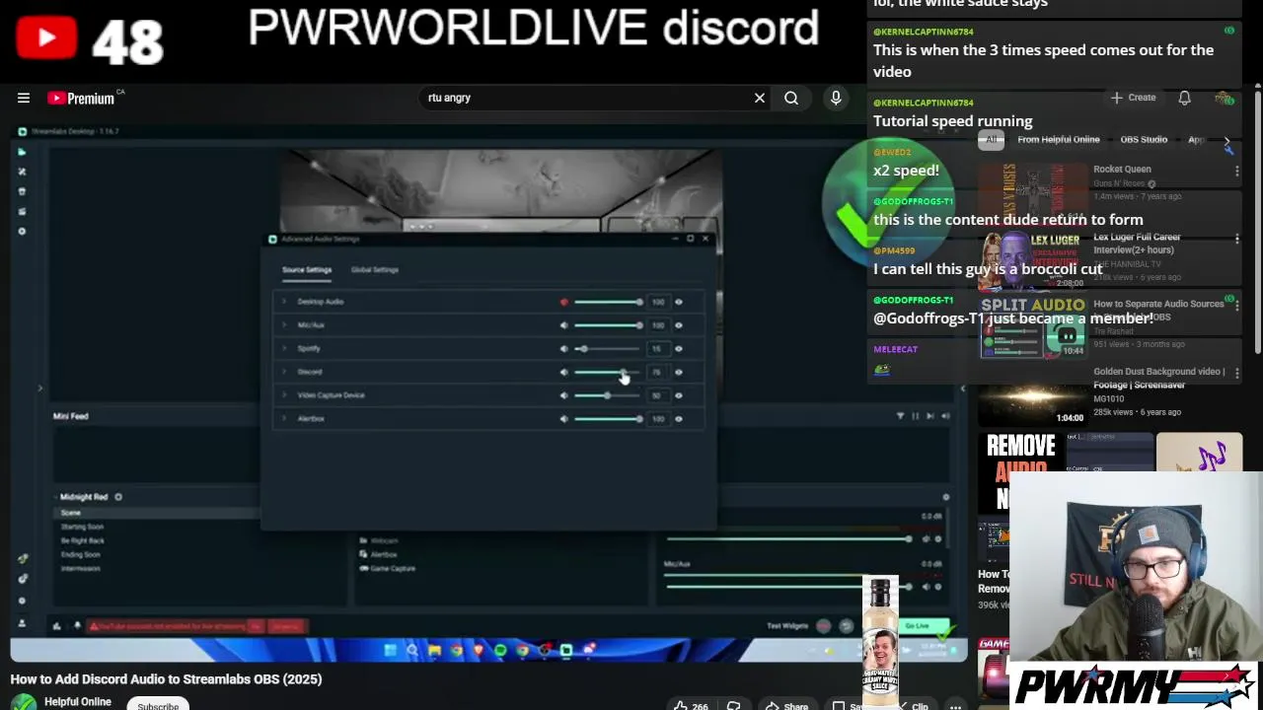Mute the Mic/Aux speaker icon
Image resolution: width=1263 pixels, height=710 pixels.
point(564,324)
